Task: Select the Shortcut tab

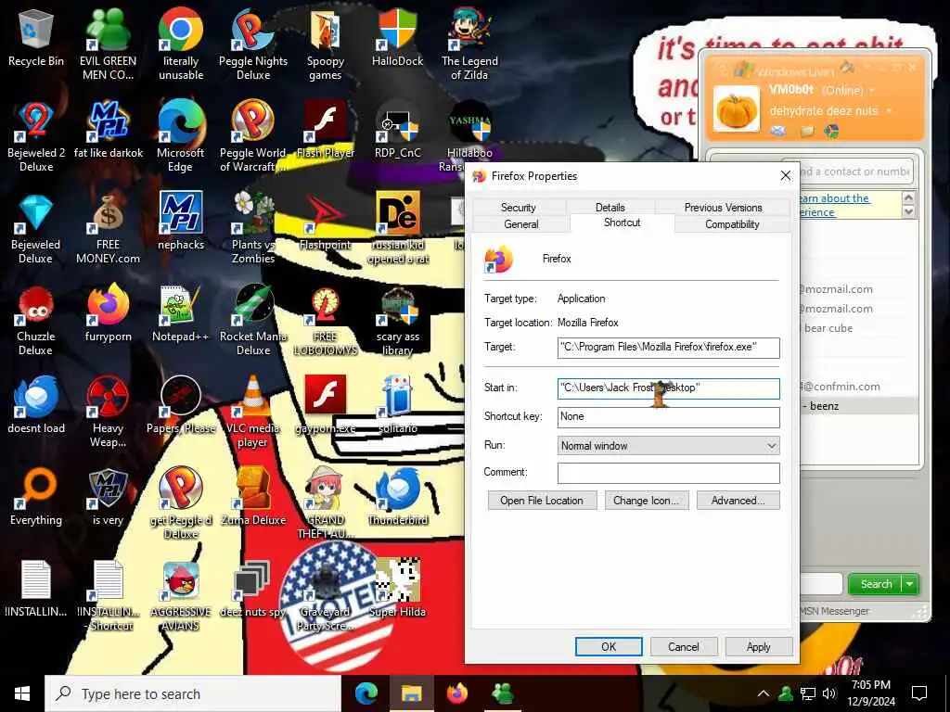Action: point(622,222)
